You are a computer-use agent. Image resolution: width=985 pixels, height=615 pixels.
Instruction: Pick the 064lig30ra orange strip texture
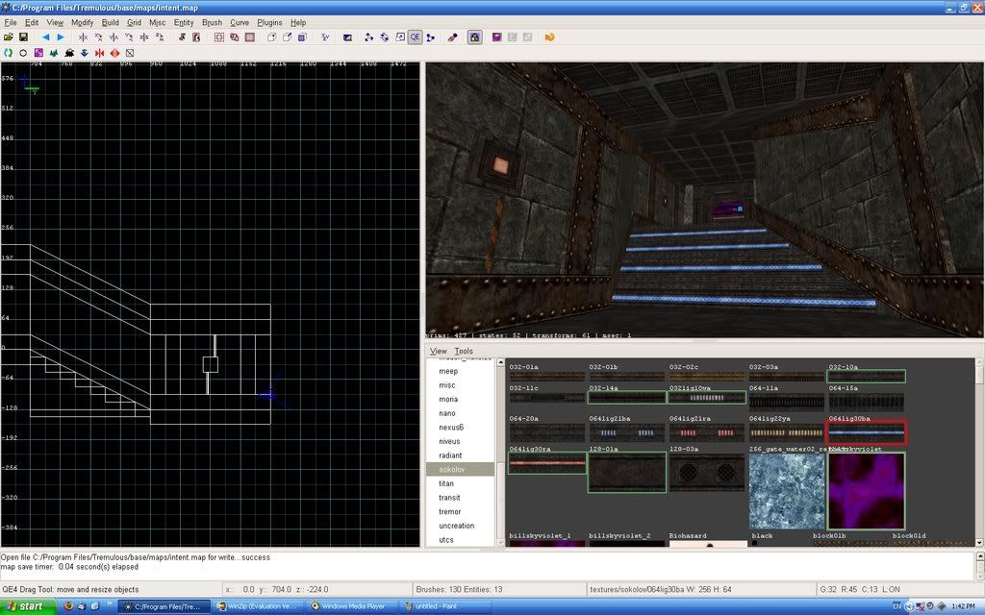(547, 463)
